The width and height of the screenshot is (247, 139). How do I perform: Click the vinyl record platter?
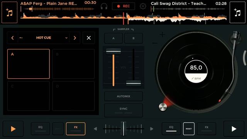(196, 71)
